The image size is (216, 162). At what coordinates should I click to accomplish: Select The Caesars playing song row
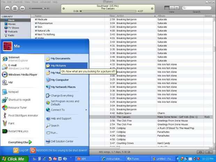click(x=151, y=117)
